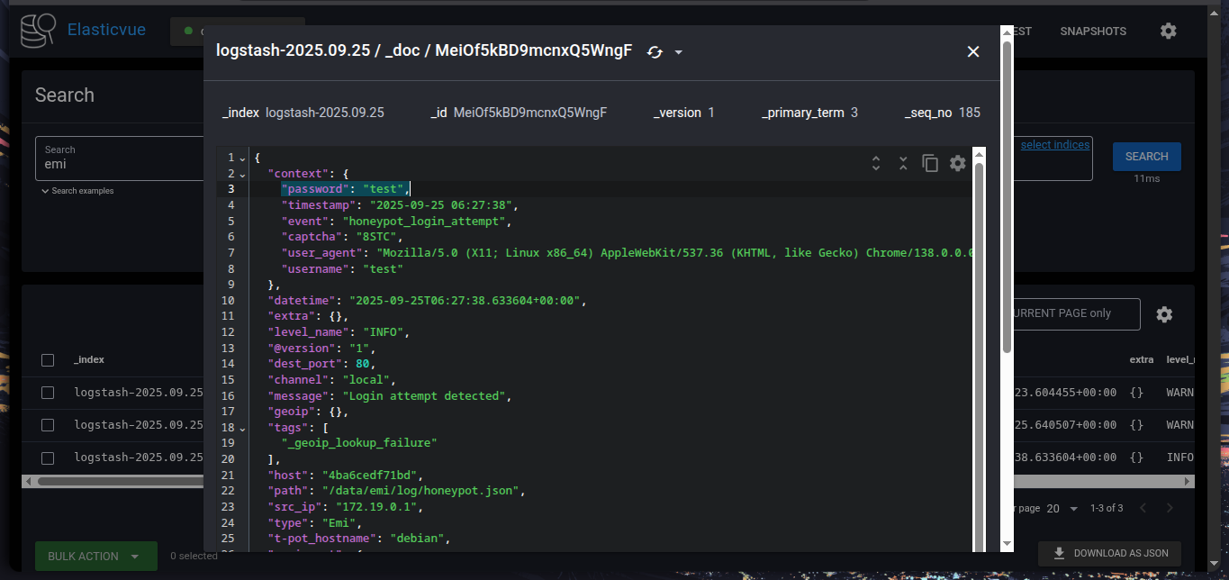This screenshot has width=1229, height=580.
Task: Copy document JSON to clipboard
Action: [x=930, y=163]
